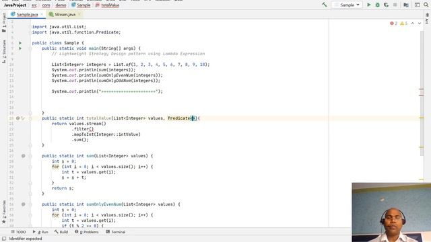This screenshot has width=431, height=242.
Task: Click 'sumOnlyOddNum(integers)' println call
Action: pos(128,81)
